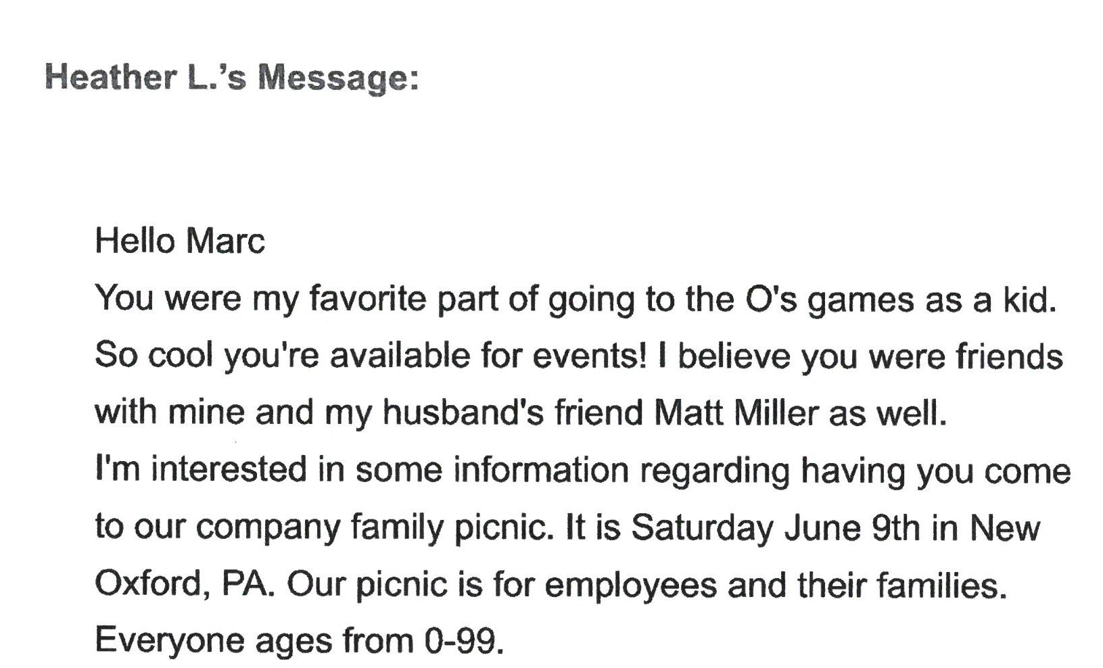
Task: Click the age range '0-99.'
Action: (465, 640)
